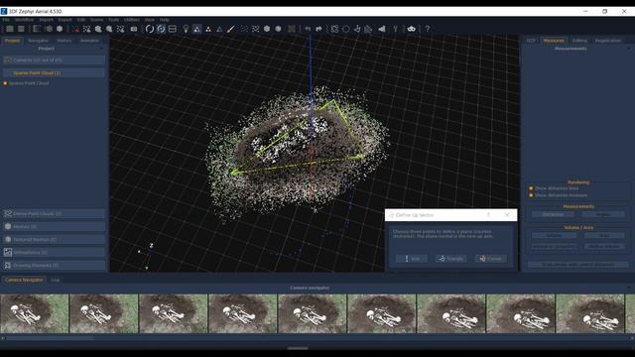Click the Area button under Volume / Area

tap(604, 235)
